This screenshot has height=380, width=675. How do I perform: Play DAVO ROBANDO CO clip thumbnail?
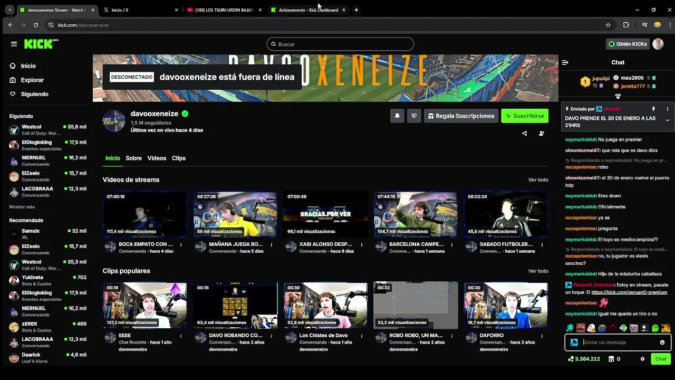(x=235, y=306)
